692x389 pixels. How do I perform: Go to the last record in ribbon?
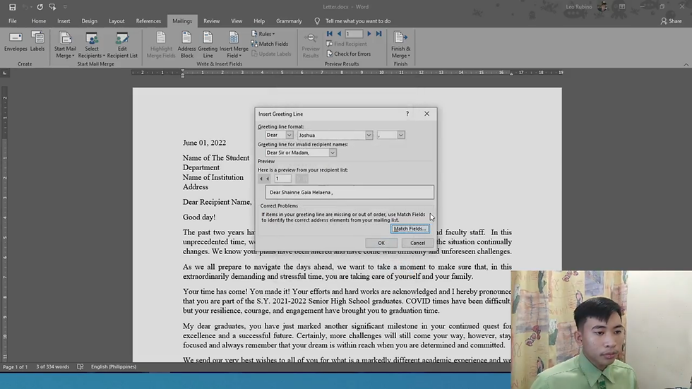379,34
